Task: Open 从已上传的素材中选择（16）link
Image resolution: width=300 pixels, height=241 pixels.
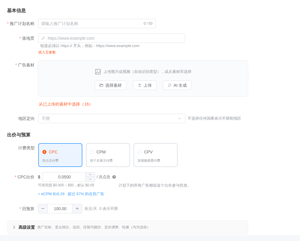Action: point(66,104)
